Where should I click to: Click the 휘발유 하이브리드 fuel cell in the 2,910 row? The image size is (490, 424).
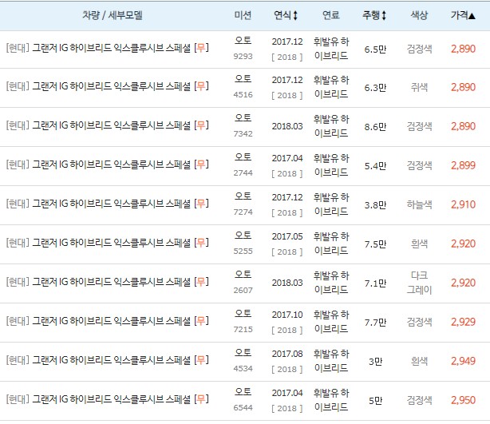[331, 204]
